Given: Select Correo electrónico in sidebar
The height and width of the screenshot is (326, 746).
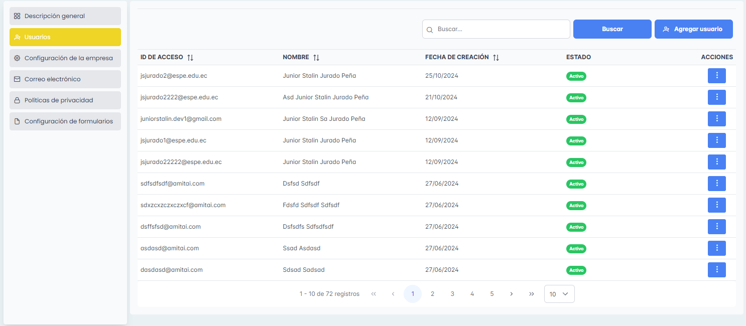Looking at the screenshot, I should [65, 79].
